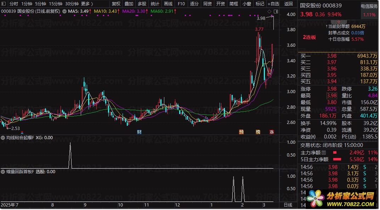Image resolution: width=380 pixels, height=210 pixels.
Task: Click the 交易状态 闭市阶段 status line
Action: (332, 145)
